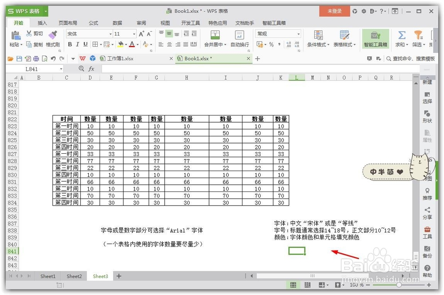Click the formula bar input field
The height and width of the screenshot is (295, 444).
261,68
